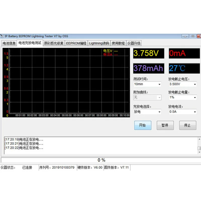The height and width of the screenshot is (201, 201).
Task: Click the 378mAh capacity readout
Action: point(148,68)
